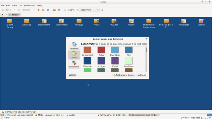The image size is (212, 119).
Task: Select the Downloads folder
Action: pyautogui.click(x=62, y=22)
